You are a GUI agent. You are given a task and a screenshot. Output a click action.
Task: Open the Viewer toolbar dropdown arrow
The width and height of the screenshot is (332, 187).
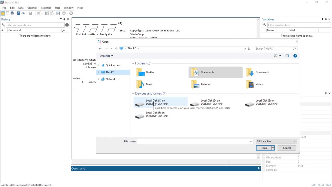tap(27, 13)
